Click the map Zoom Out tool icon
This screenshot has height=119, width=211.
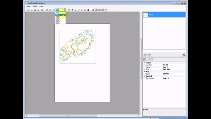point(96,10)
